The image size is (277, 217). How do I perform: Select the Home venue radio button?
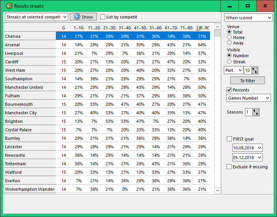[x=230, y=37]
